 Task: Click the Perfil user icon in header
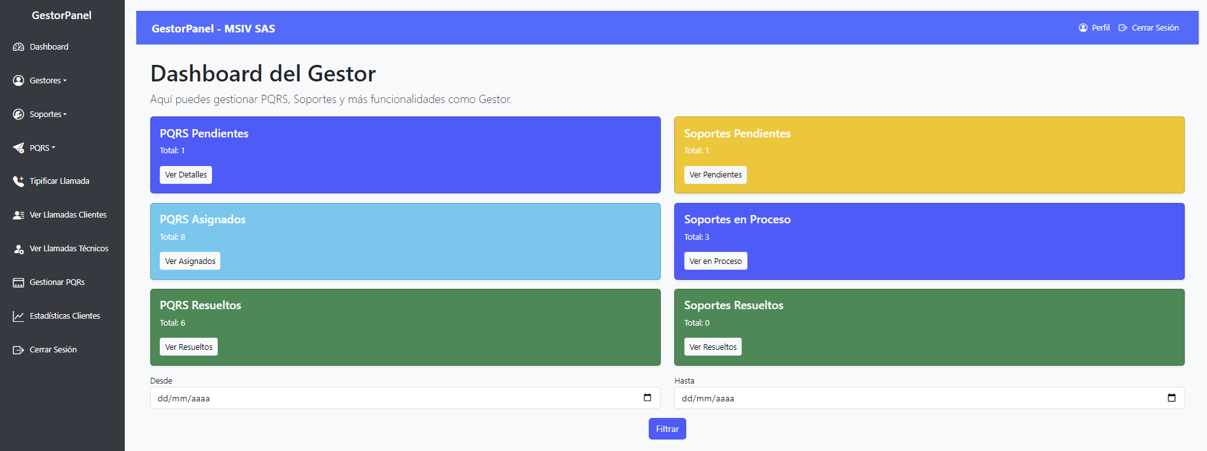[x=1083, y=28]
